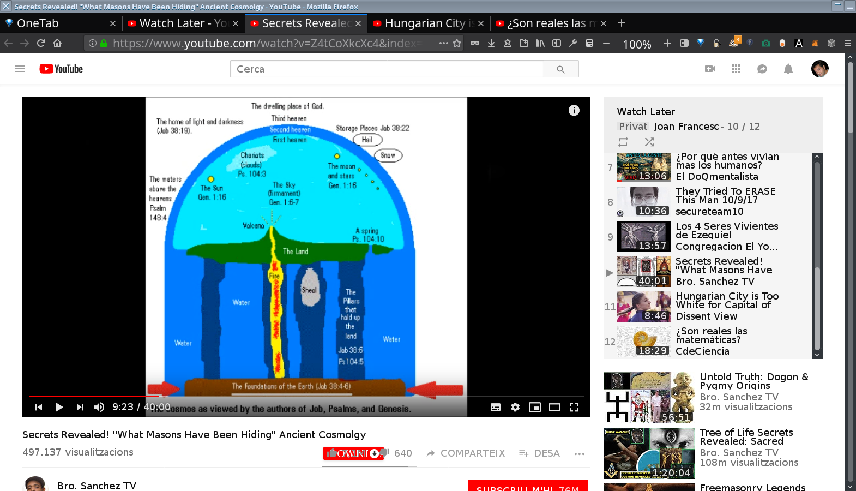Bookmark this page with the star icon
856x491 pixels.
[x=457, y=43]
